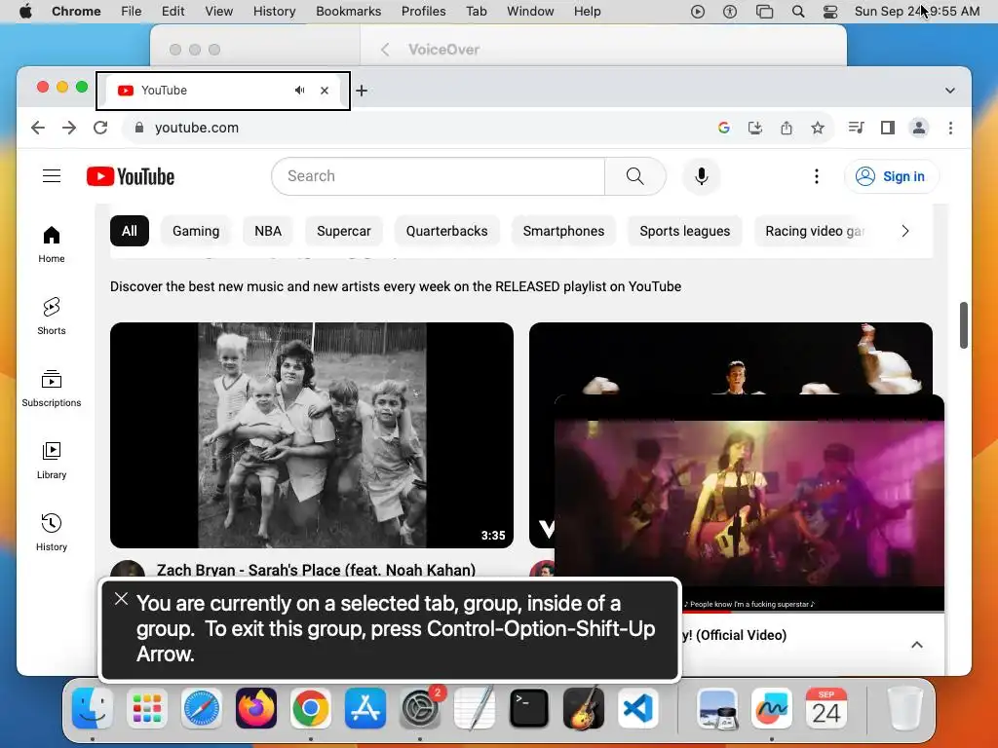The image size is (998, 748).
Task: Click the miniplayer video
Action: pos(749,503)
